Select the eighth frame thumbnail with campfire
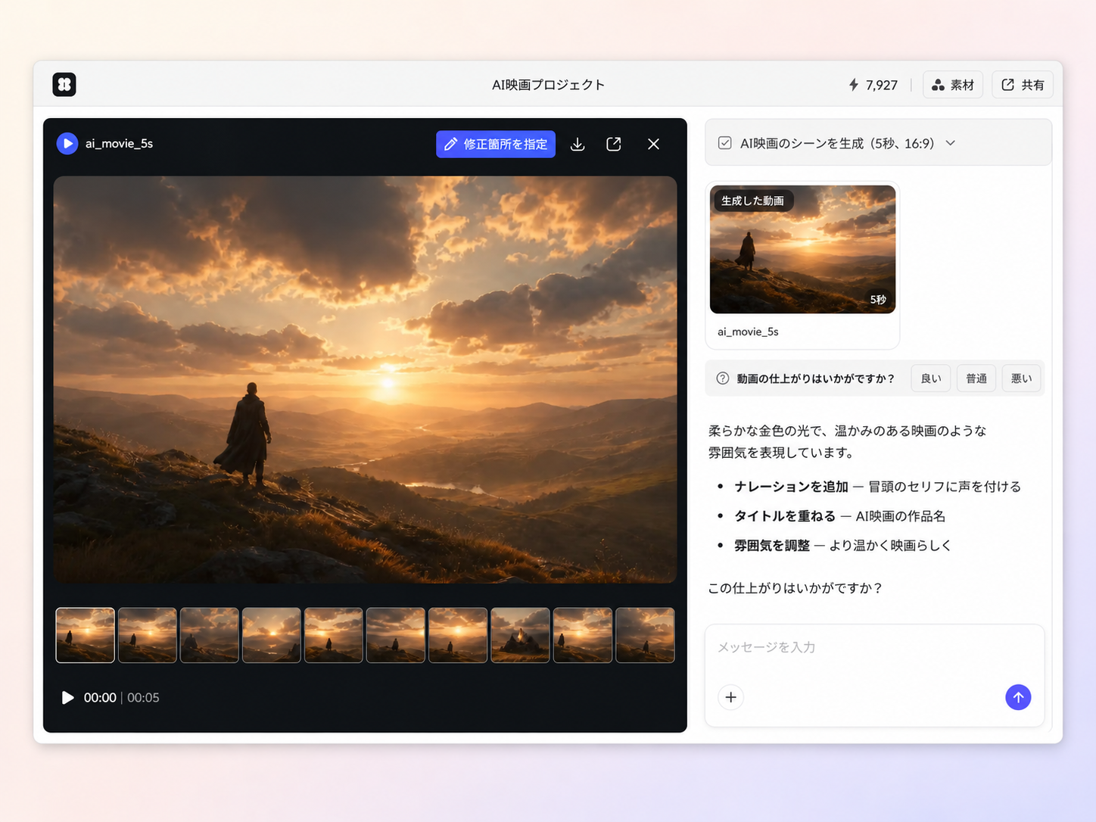Image resolution: width=1096 pixels, height=822 pixels. 520,635
